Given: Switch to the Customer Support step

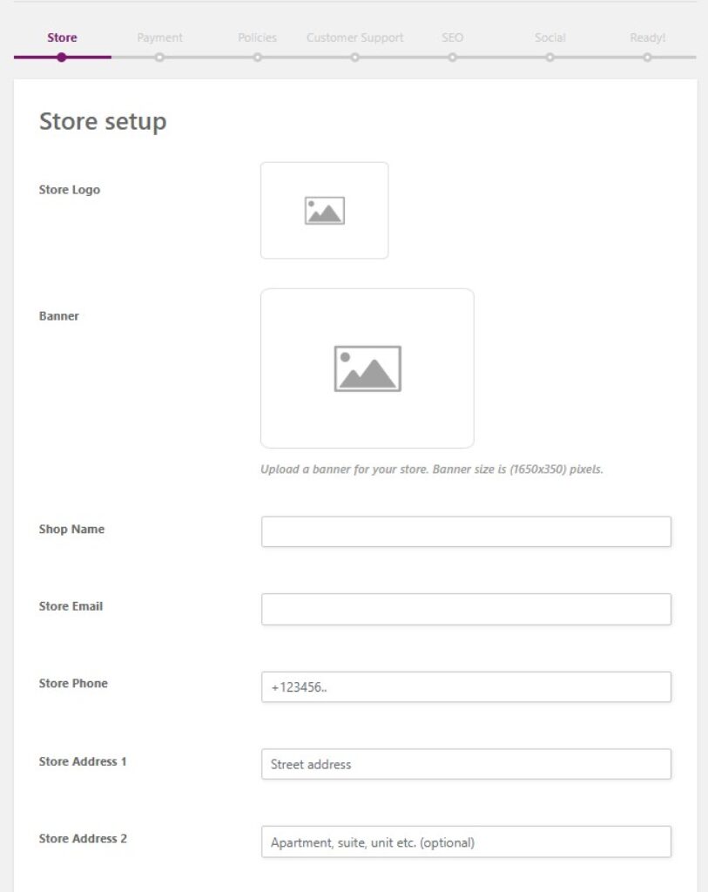Looking at the screenshot, I should pyautogui.click(x=354, y=37).
